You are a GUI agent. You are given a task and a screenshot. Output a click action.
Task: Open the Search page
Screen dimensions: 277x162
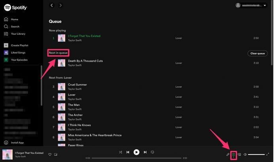[x=11, y=26]
